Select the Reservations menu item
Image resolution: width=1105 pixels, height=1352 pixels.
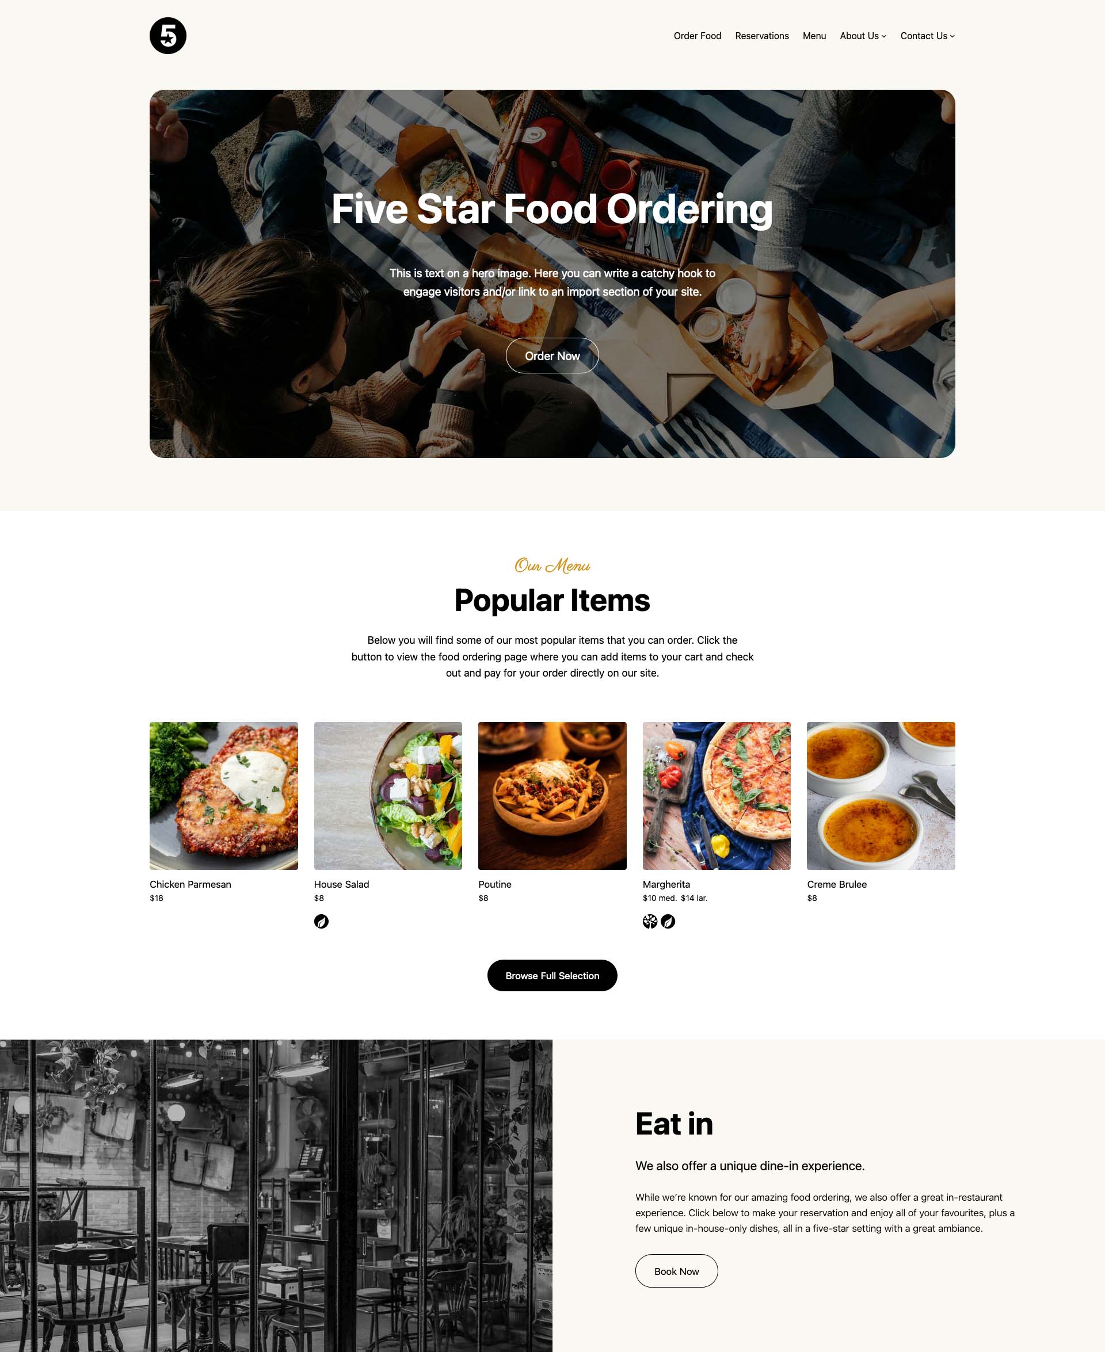pos(761,36)
